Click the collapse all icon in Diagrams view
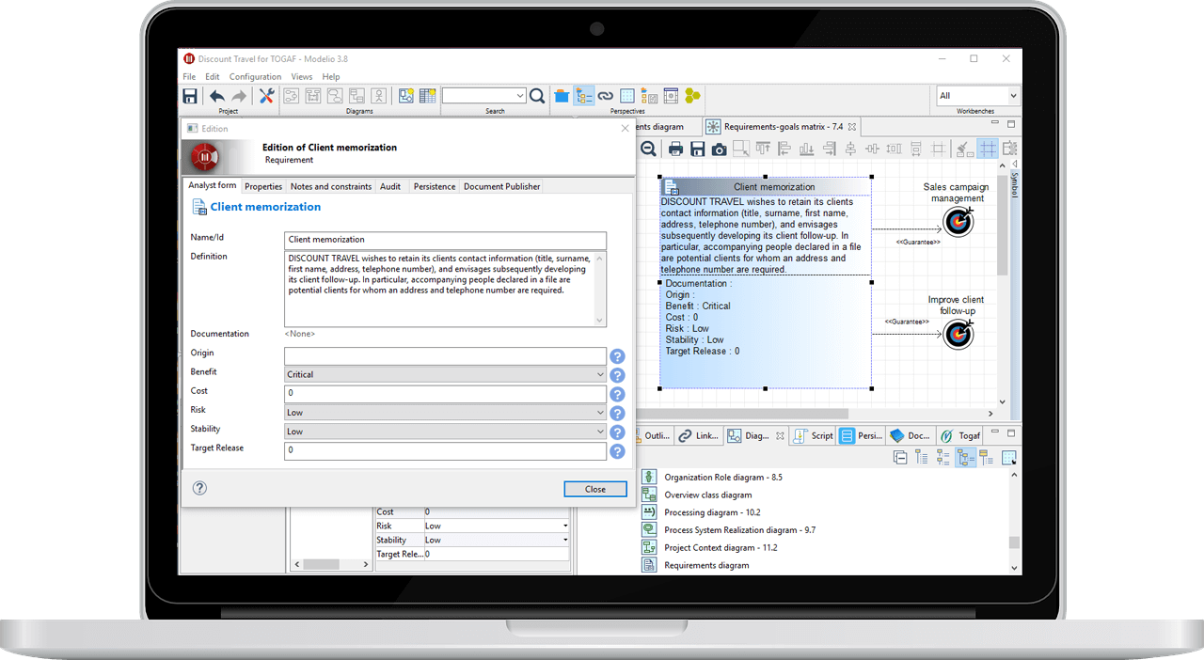This screenshot has width=1204, height=660. 900,458
